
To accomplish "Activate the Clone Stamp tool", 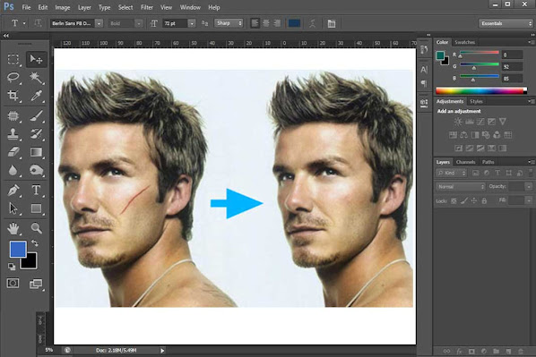I will pos(13,133).
